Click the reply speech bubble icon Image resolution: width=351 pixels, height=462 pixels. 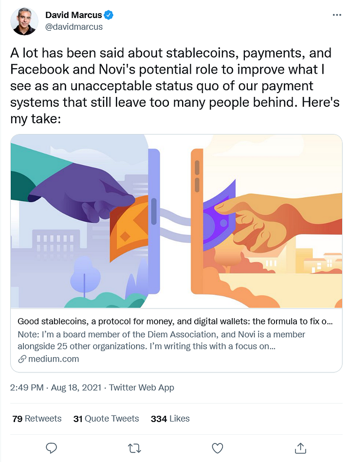click(52, 448)
